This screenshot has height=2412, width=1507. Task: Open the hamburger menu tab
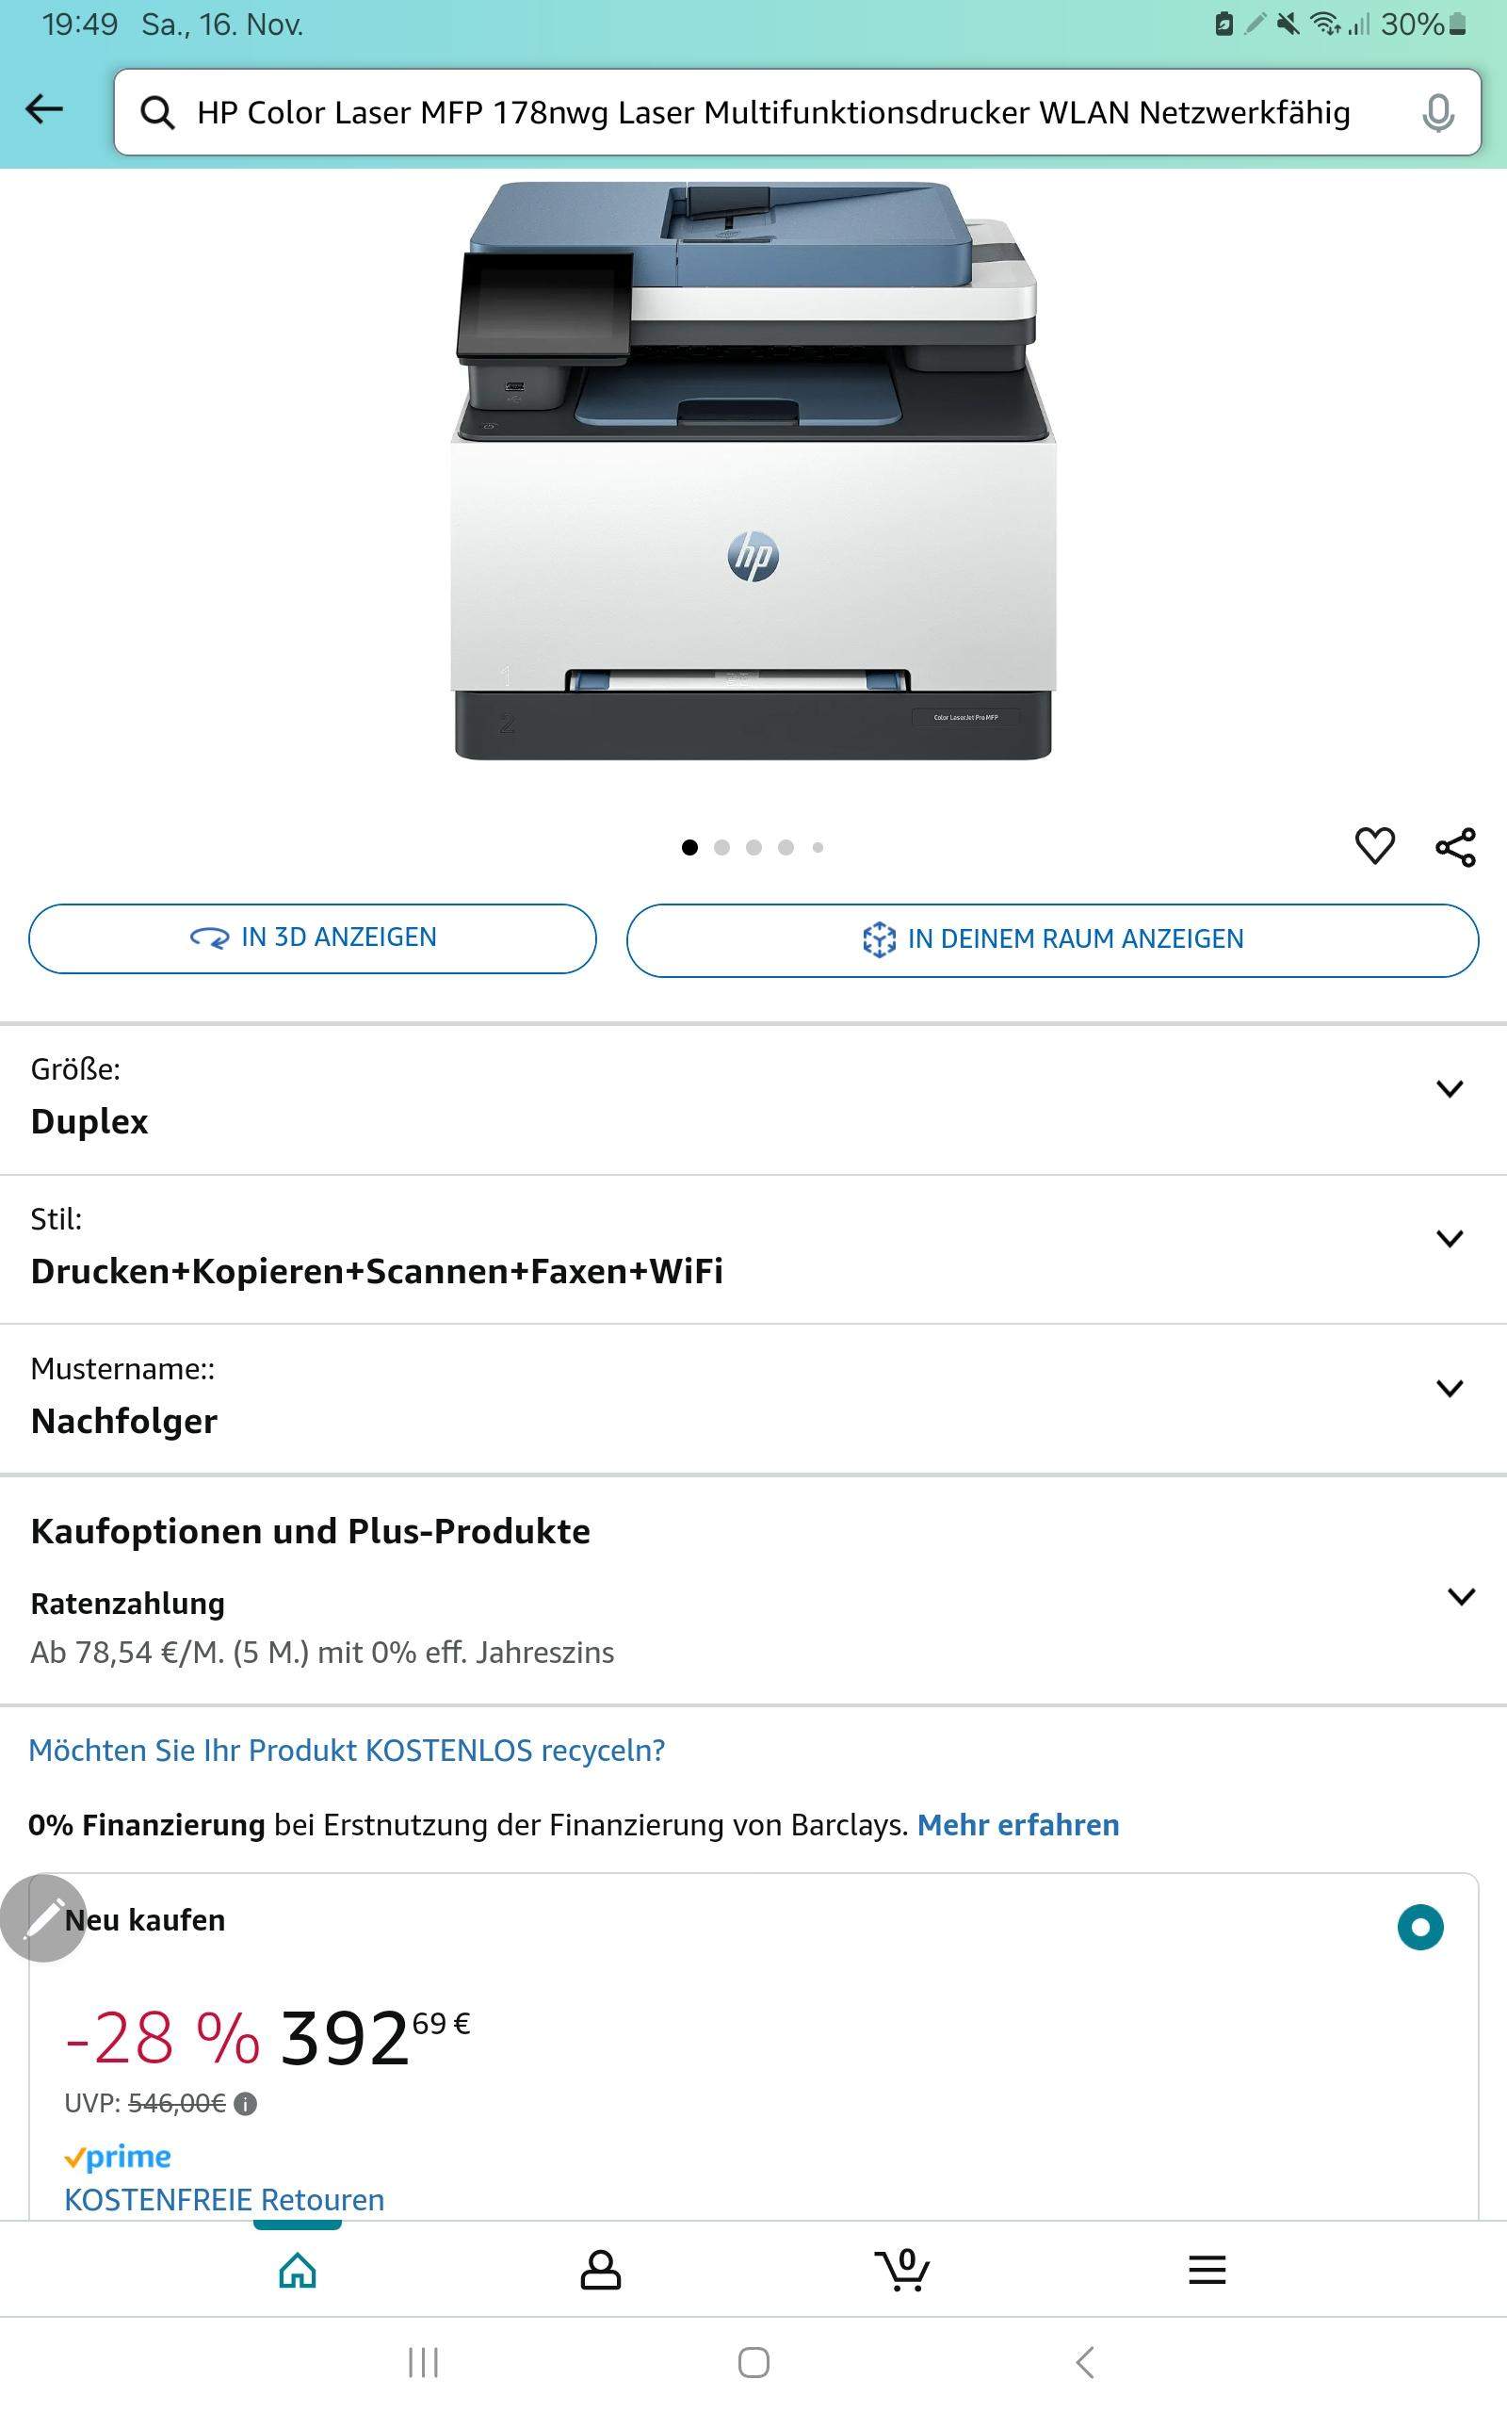click(x=1206, y=2271)
